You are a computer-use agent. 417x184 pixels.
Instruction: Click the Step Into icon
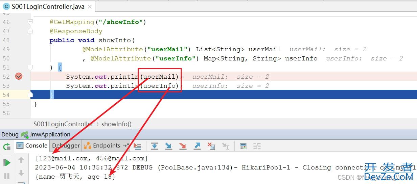click(168, 146)
